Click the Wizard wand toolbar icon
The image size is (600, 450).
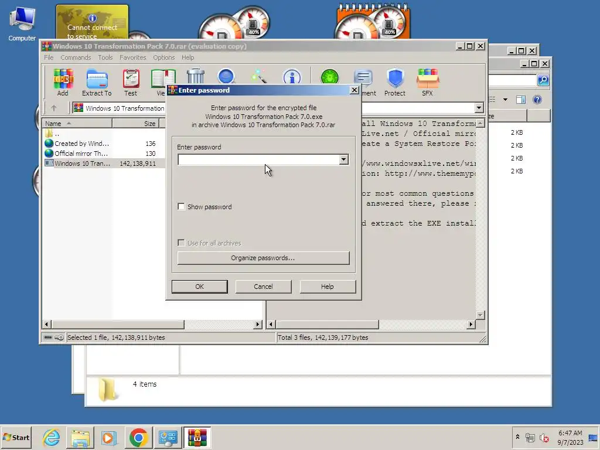click(258, 76)
